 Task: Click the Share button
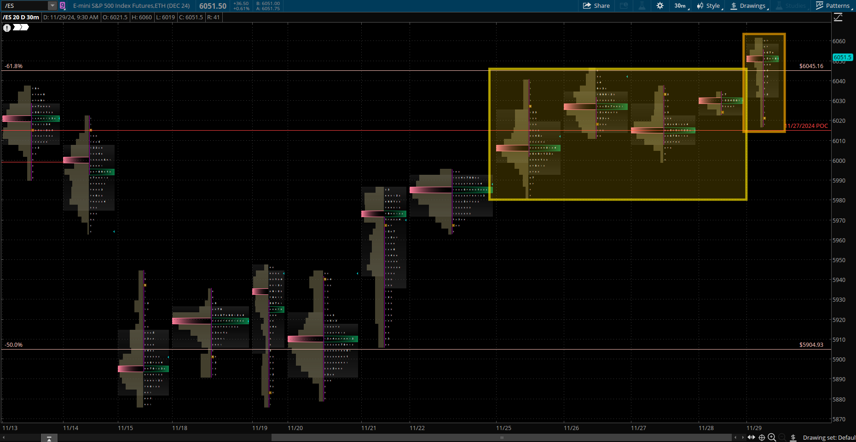pyautogui.click(x=596, y=6)
